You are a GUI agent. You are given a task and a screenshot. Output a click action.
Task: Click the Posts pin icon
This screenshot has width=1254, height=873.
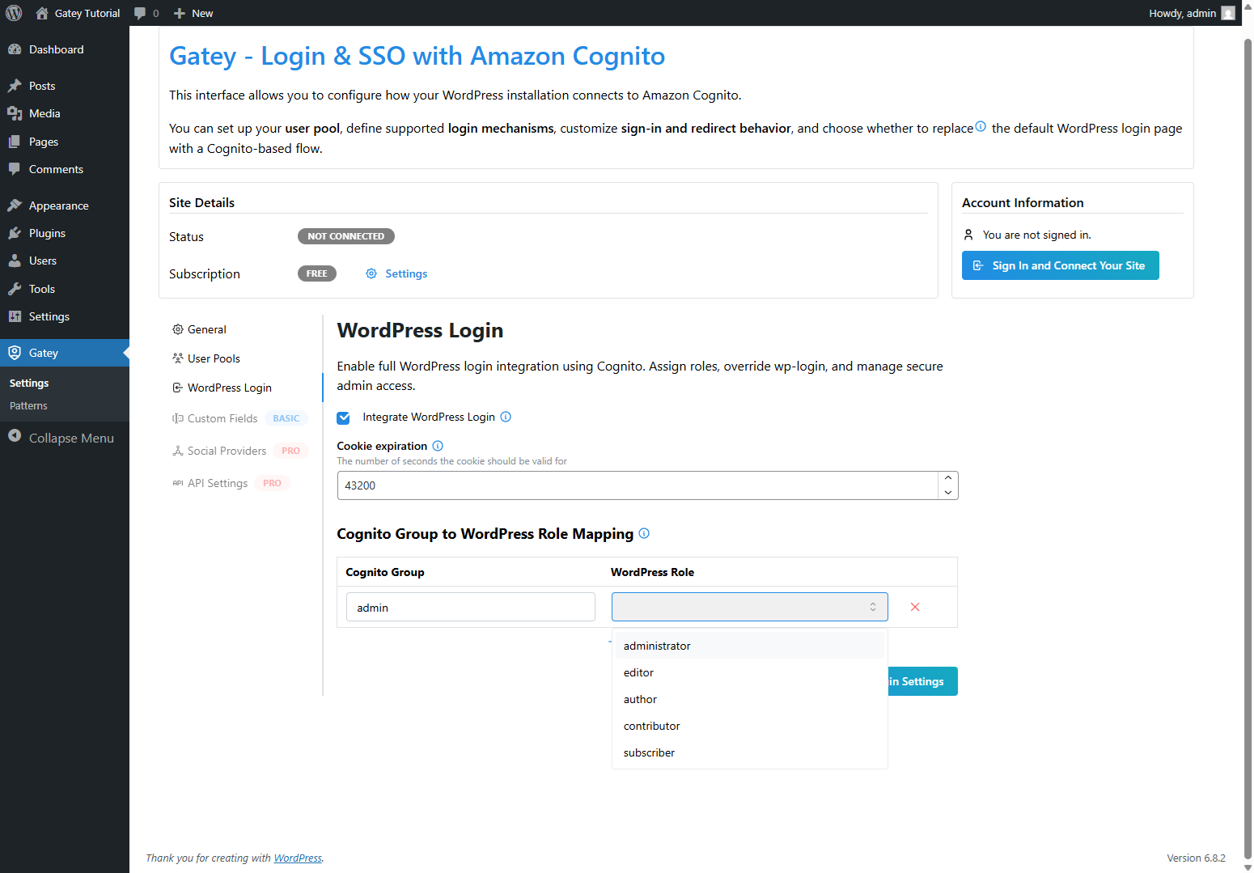tap(15, 86)
